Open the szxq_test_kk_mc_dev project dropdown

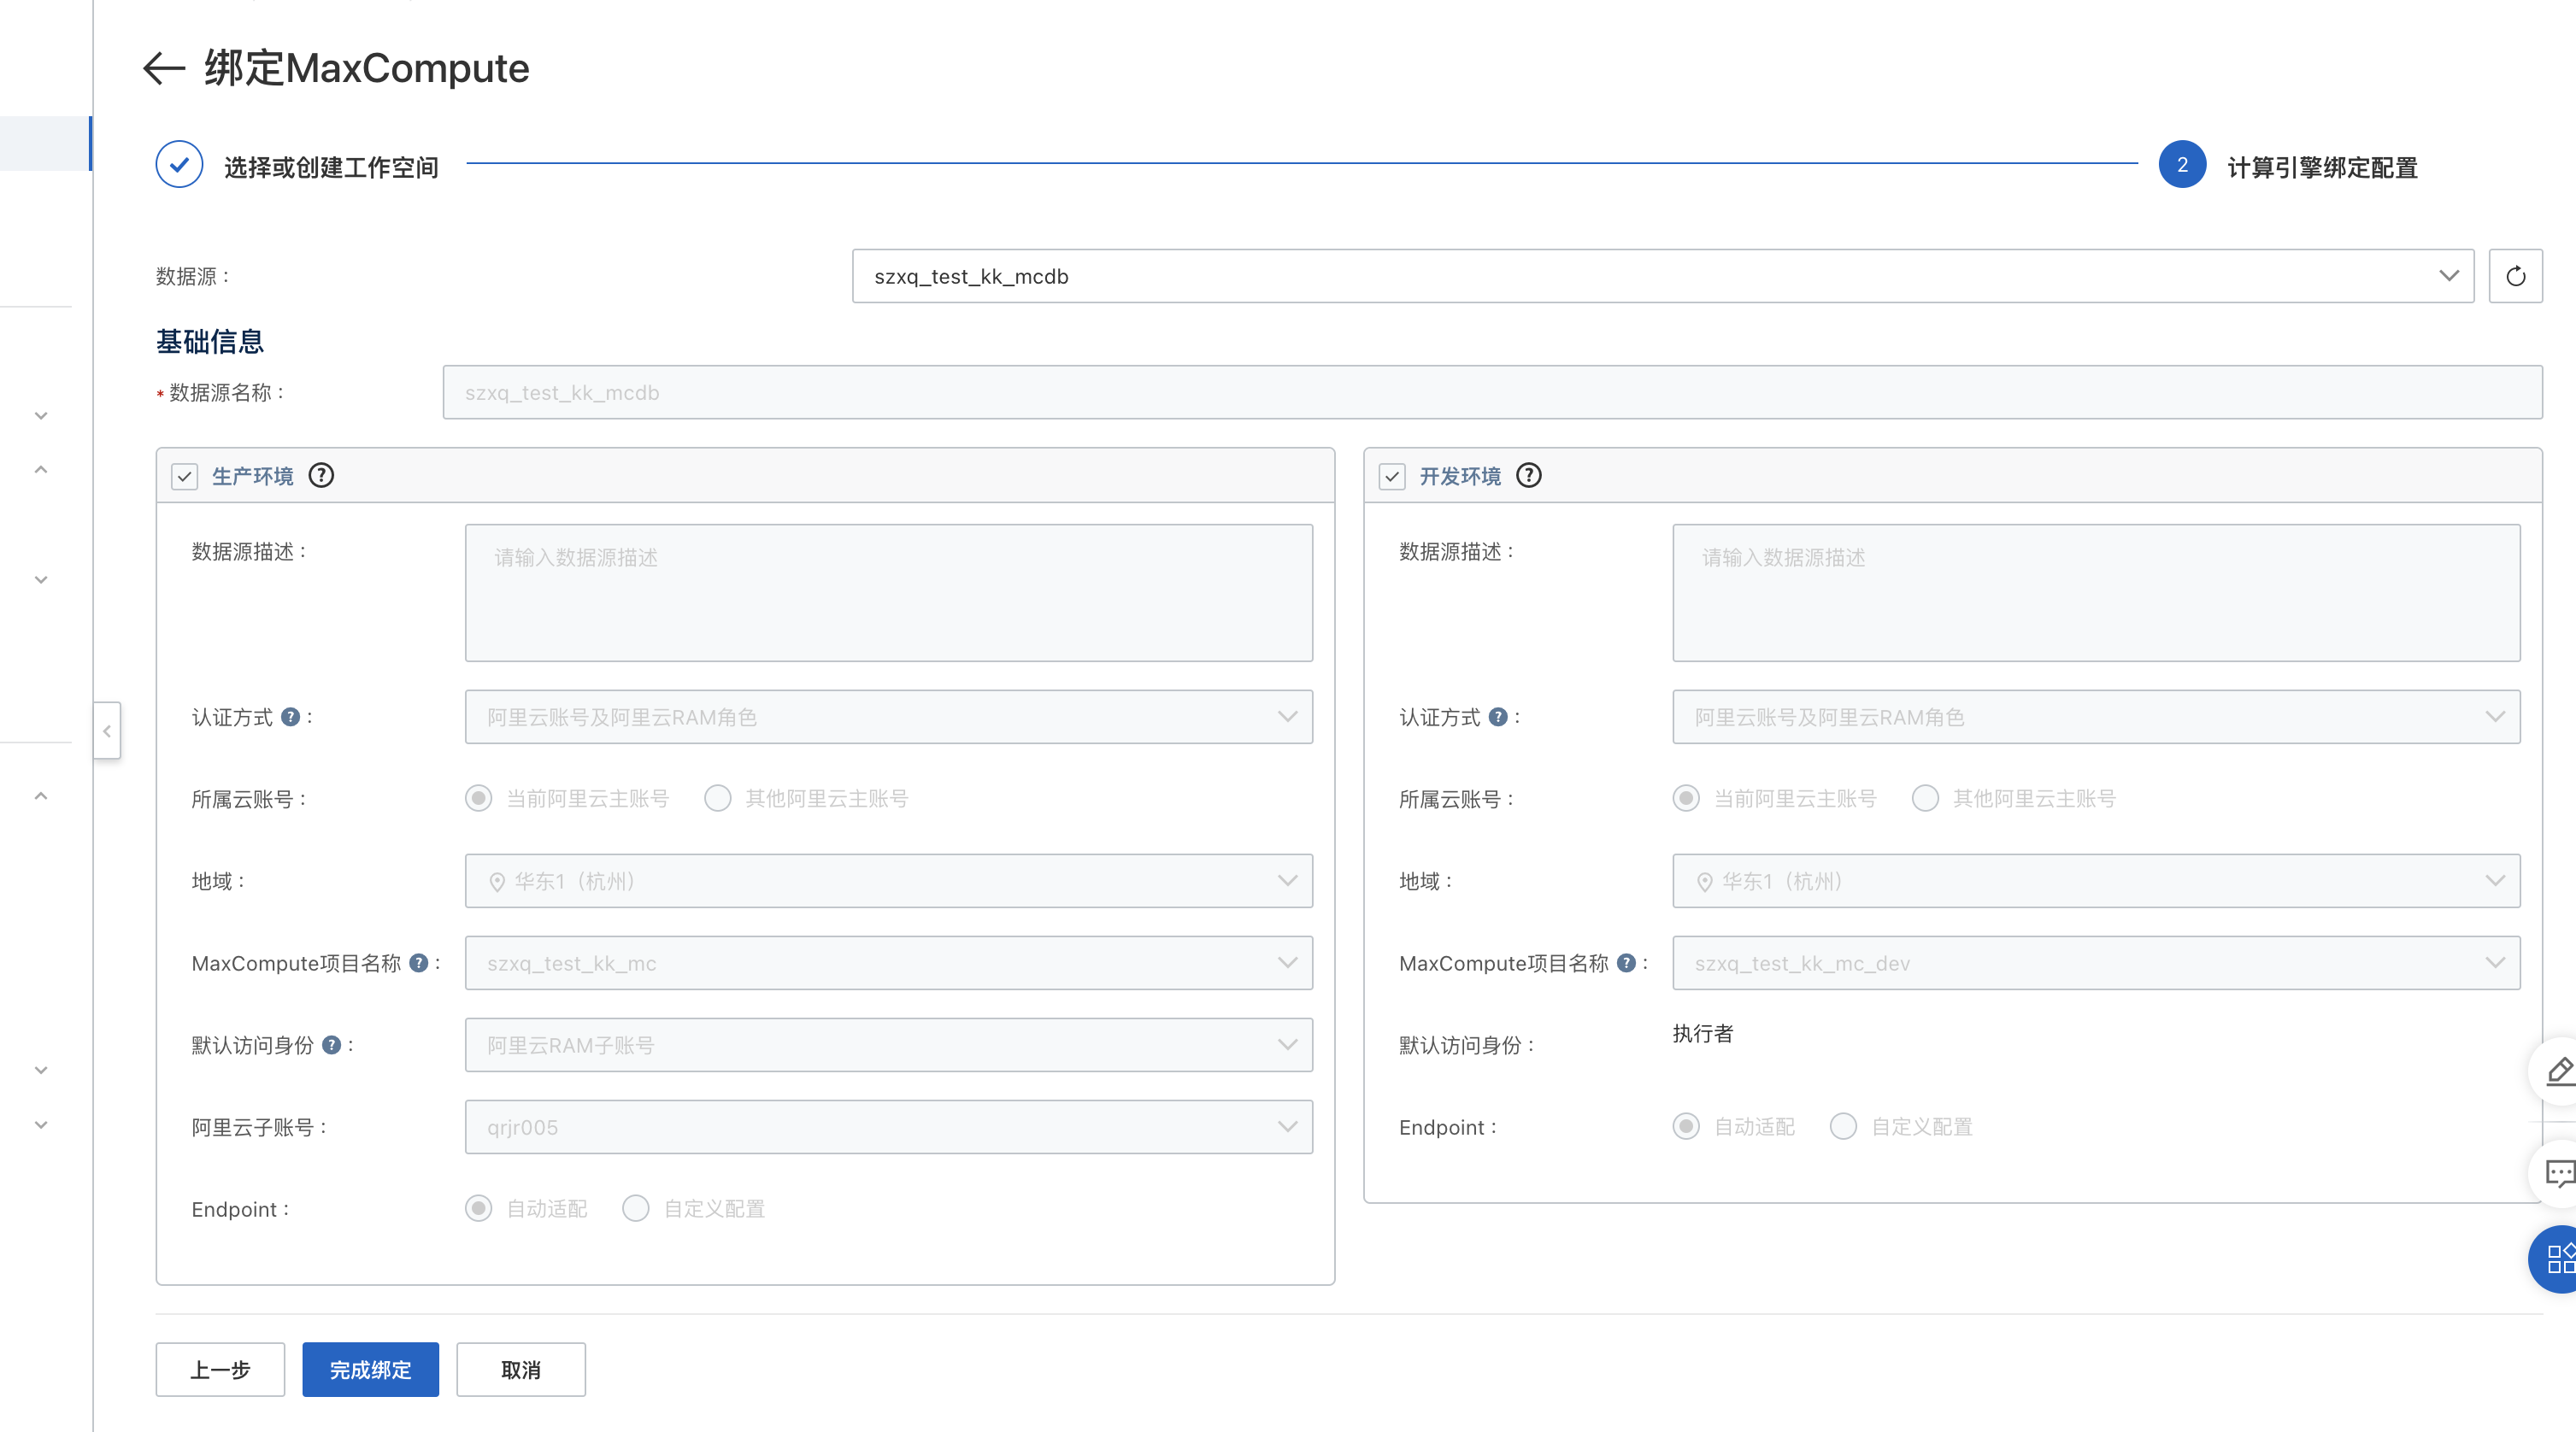click(2096, 963)
